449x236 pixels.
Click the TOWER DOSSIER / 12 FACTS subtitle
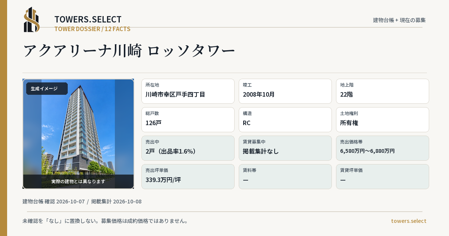(x=92, y=29)
